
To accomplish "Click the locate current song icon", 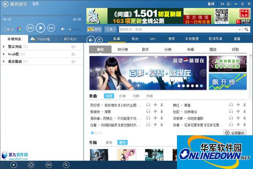I will point(31,165).
